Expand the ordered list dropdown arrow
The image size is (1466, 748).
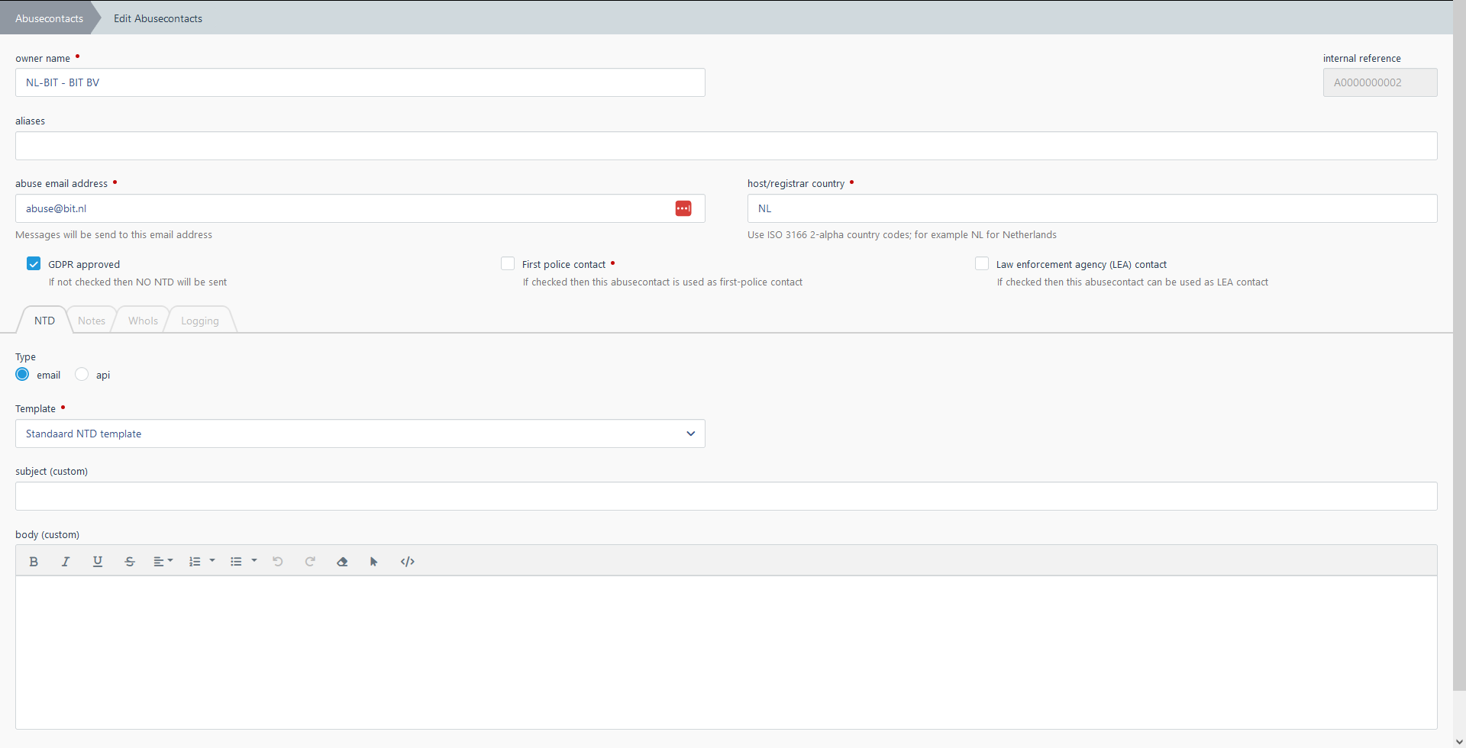pos(212,561)
